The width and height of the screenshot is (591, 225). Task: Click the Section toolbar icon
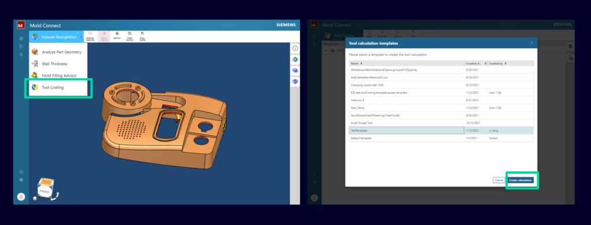(x=117, y=35)
